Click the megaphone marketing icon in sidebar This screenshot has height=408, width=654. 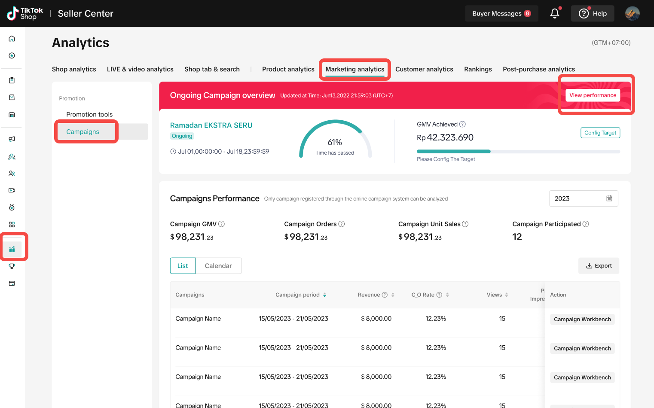click(12, 139)
